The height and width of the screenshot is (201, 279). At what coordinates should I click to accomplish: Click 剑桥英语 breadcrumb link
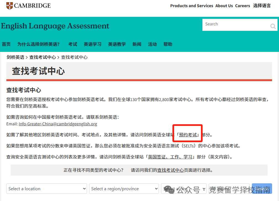pyautogui.click(x=15, y=57)
